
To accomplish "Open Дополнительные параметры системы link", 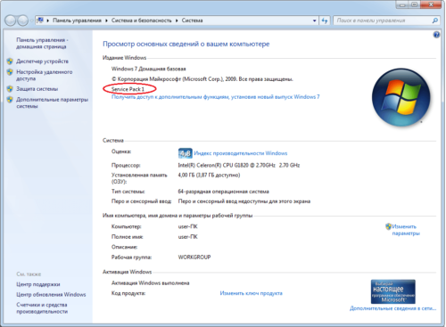I will coord(52,102).
